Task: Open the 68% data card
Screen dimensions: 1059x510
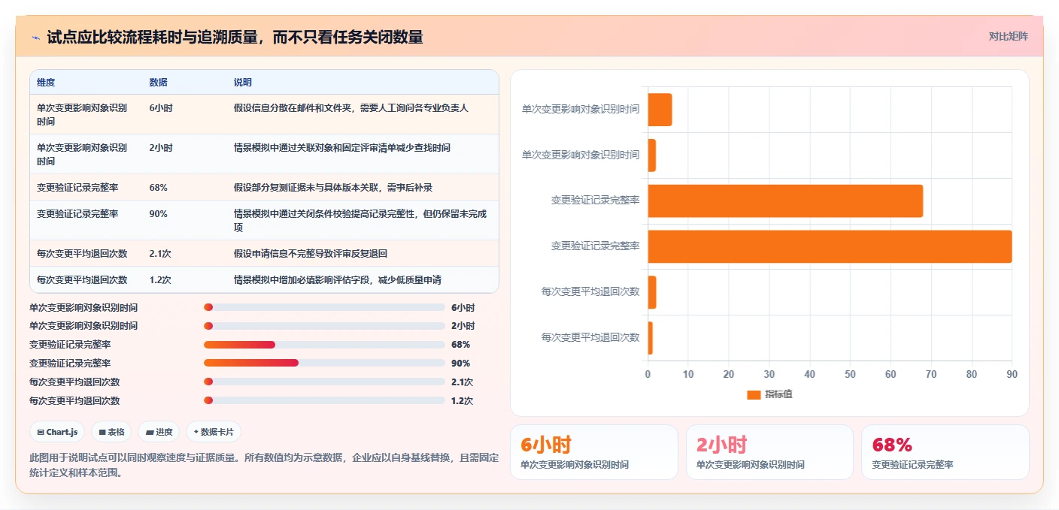Action: click(945, 452)
